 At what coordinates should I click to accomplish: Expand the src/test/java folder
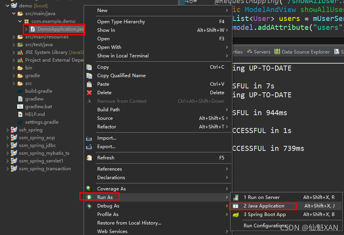pyautogui.click(x=14, y=45)
